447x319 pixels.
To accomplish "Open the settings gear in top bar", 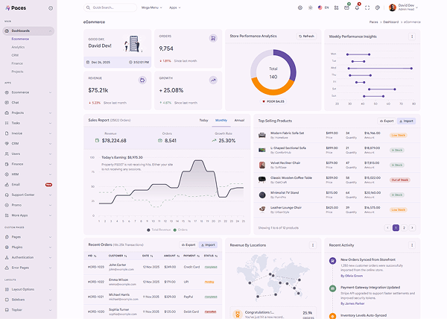I will pyautogui.click(x=299, y=7).
